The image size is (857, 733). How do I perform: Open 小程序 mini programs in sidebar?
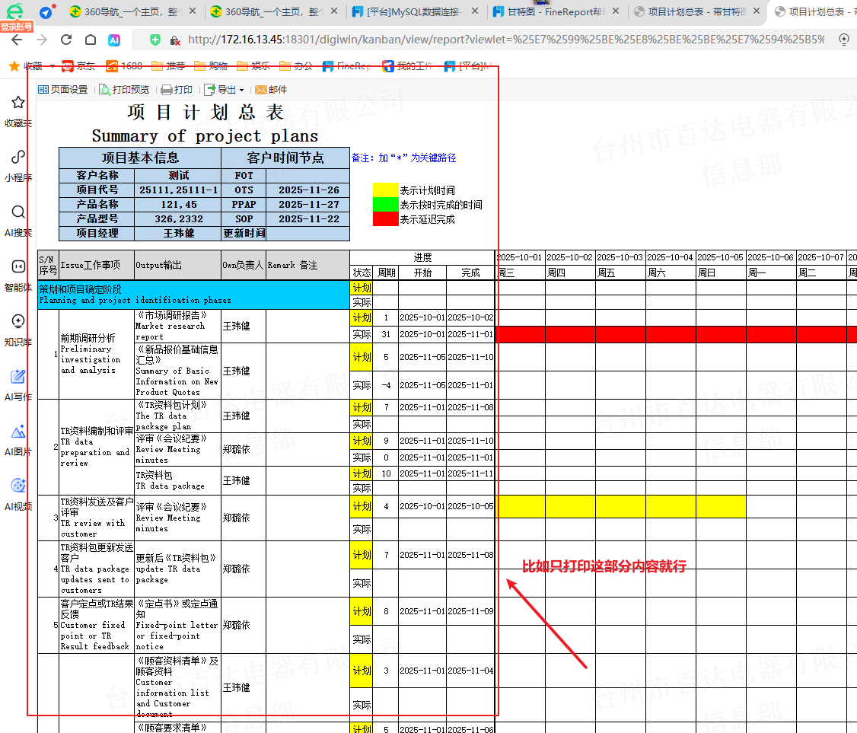[18, 165]
